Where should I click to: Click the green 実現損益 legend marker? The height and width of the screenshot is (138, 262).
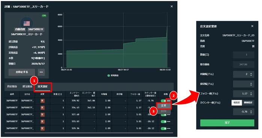108,76
